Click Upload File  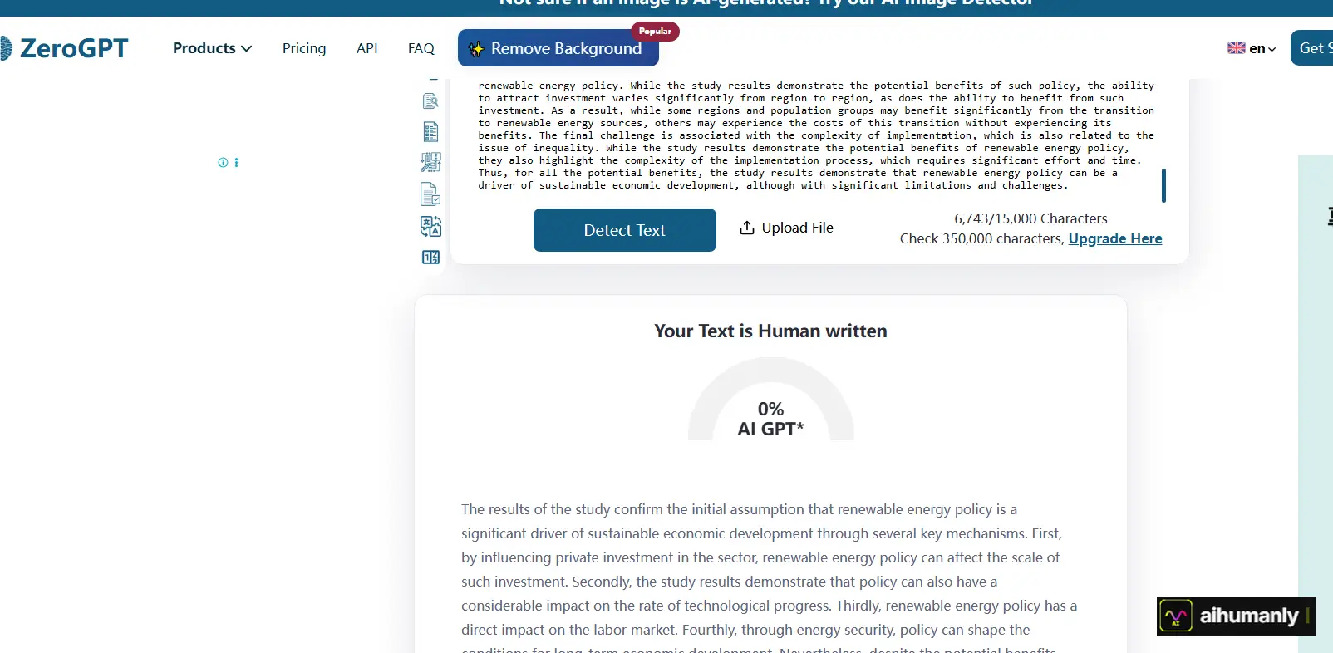[786, 228]
